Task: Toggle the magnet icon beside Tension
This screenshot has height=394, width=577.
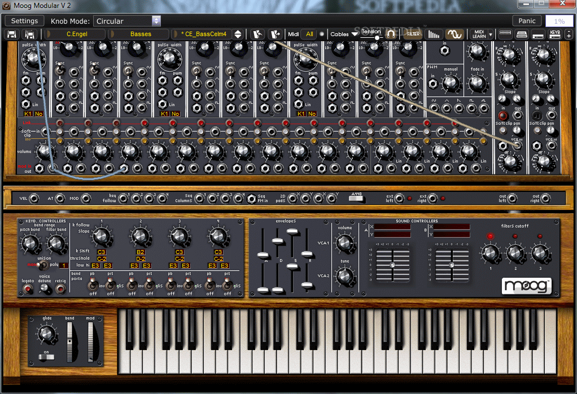Action: [391, 34]
